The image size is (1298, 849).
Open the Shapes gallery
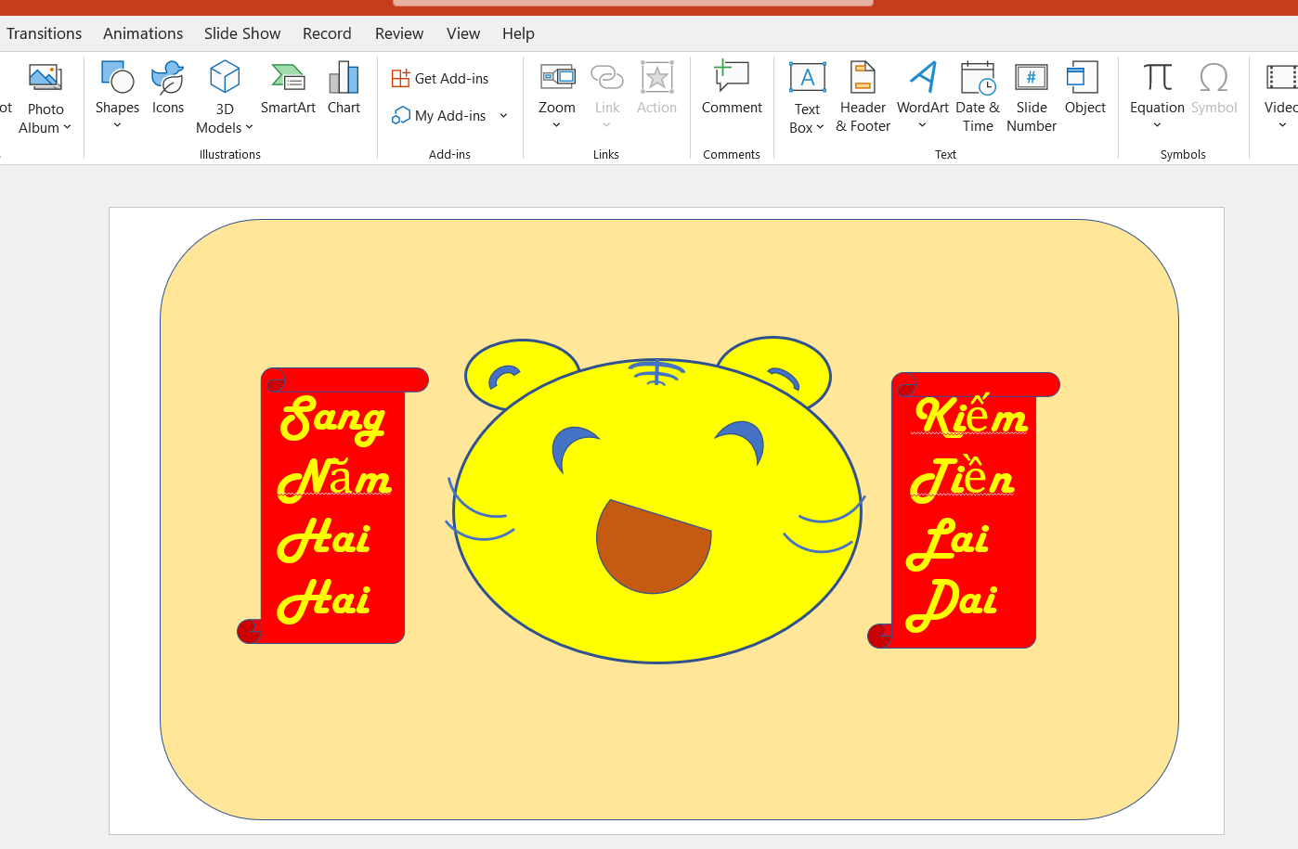[117, 93]
